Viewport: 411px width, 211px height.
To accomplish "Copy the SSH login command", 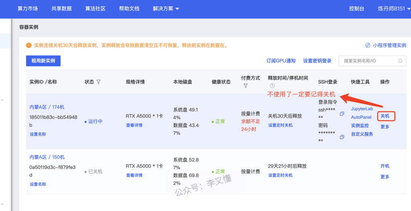I will tap(342, 114).
